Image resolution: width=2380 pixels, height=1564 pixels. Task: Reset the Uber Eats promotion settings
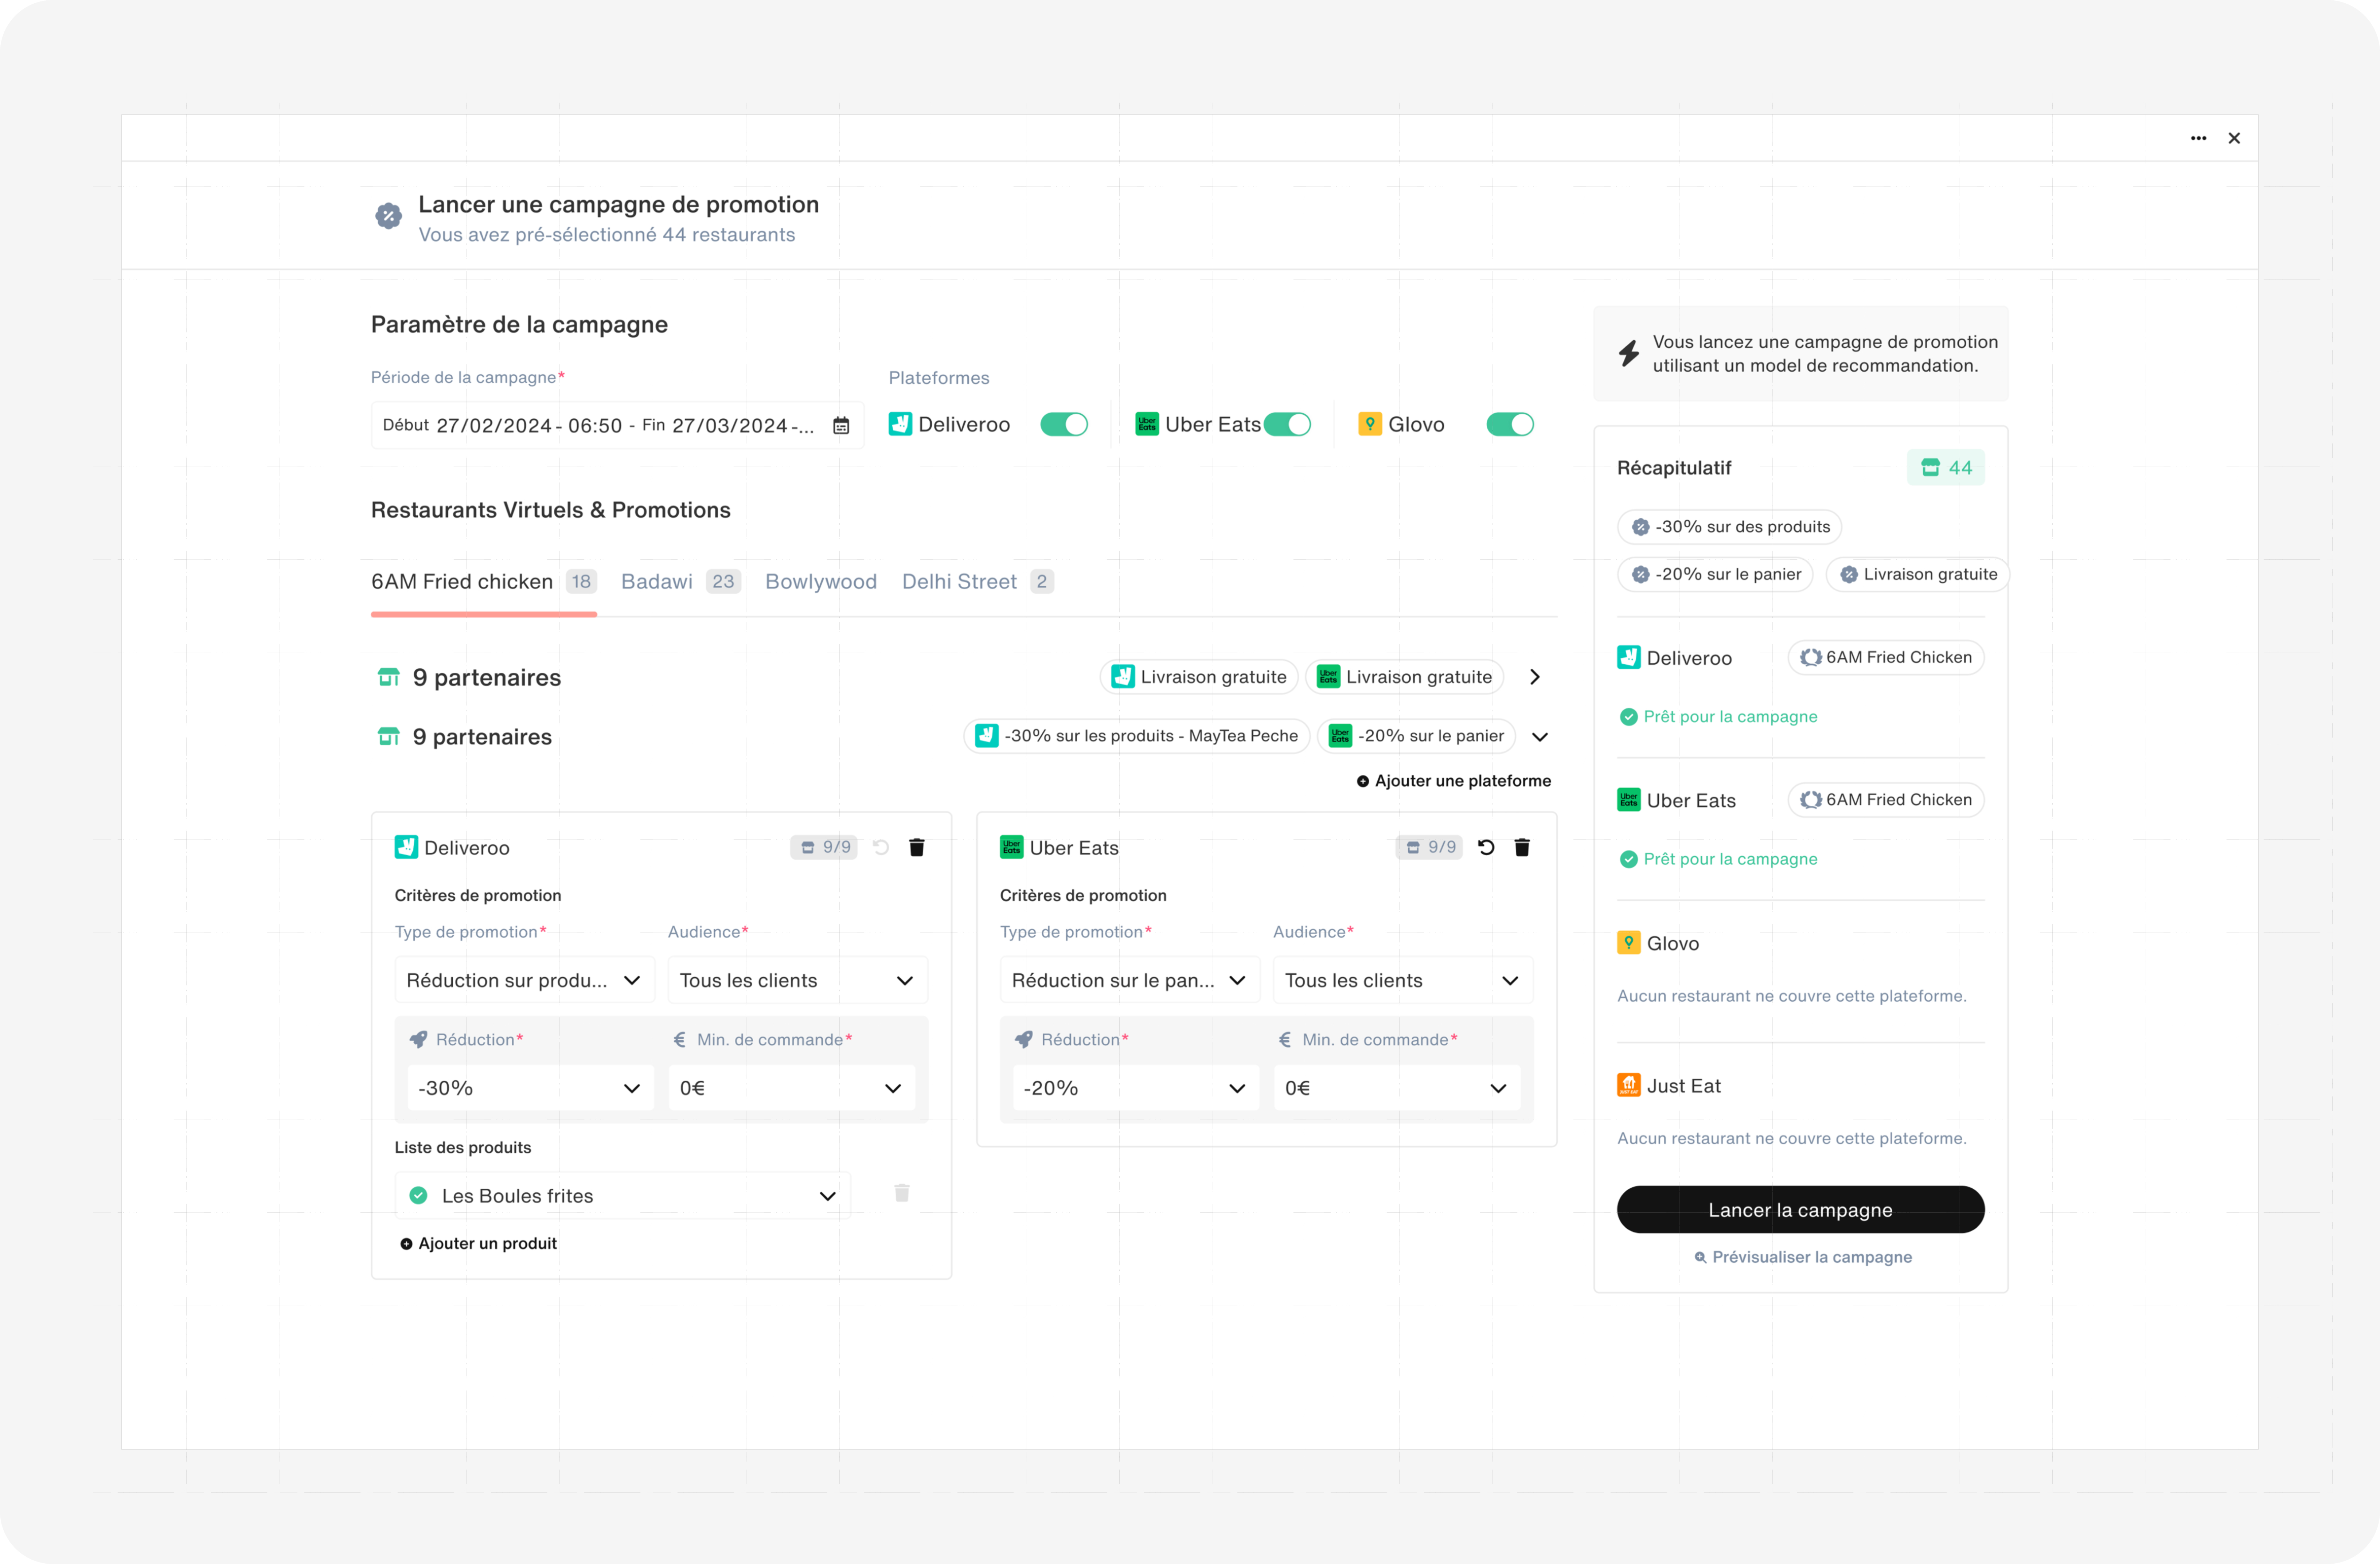coord(1486,847)
